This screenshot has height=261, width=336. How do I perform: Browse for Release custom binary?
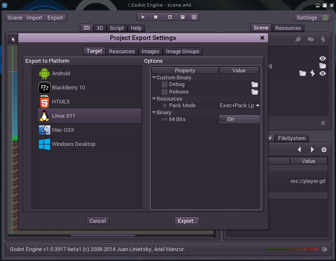coord(254,92)
